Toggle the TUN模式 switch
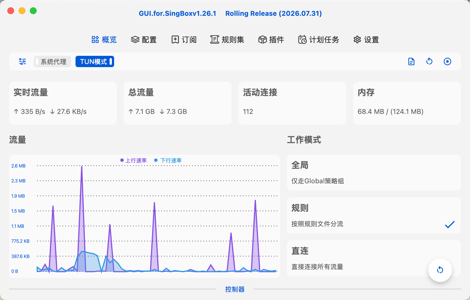The image size is (470, 300). (x=95, y=61)
